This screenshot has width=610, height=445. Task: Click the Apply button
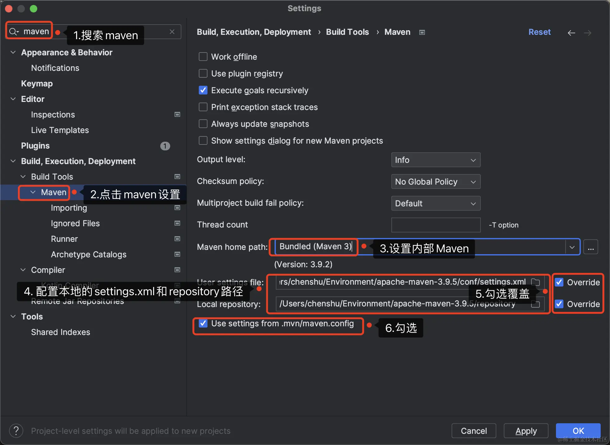click(x=526, y=431)
